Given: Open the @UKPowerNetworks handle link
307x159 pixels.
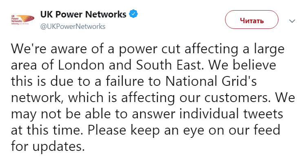Looking at the screenshot, I should pos(73,26).
